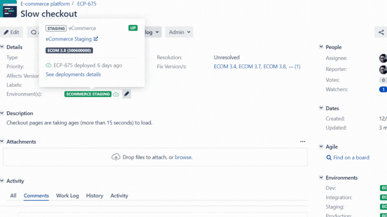This screenshot has height=217, width=387.
Task: Click the Attachments three-dots options icon
Action: (x=302, y=141)
